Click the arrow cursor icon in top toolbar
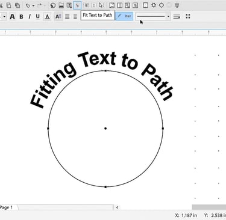This screenshot has height=220, width=226. point(101,5)
